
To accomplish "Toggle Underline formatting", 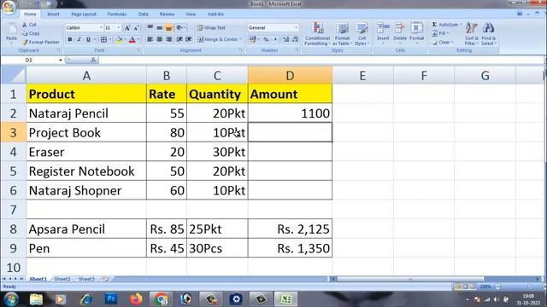I will point(88,40).
